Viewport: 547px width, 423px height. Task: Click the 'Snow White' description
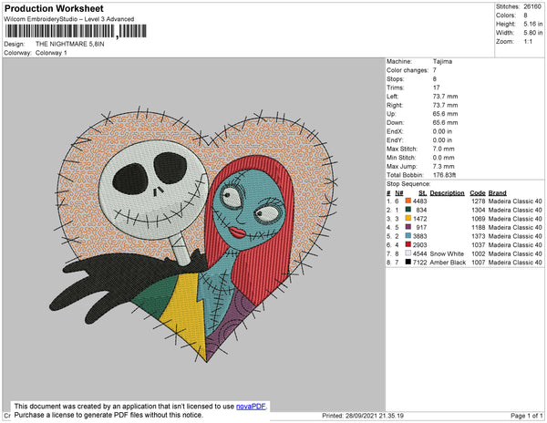447,253
